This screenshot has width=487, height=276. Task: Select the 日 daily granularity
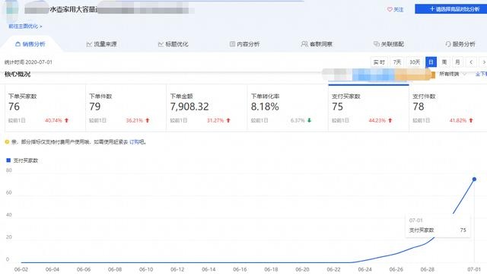pos(431,62)
